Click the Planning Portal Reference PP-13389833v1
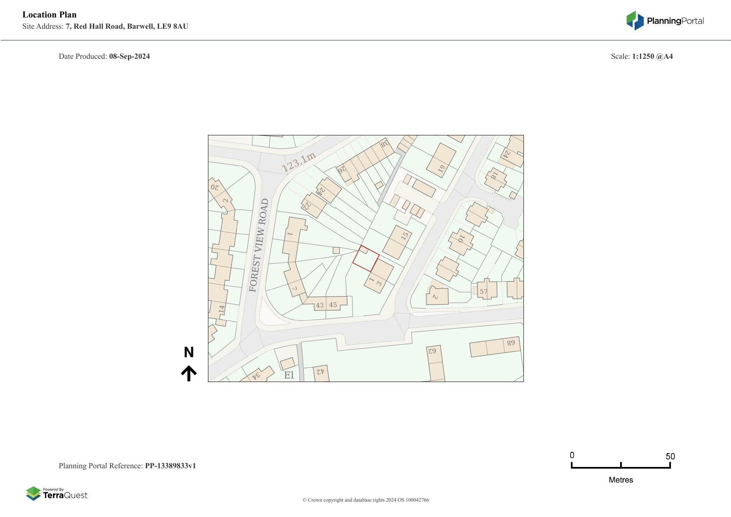Screen dimensions: 731x517 click(x=128, y=466)
